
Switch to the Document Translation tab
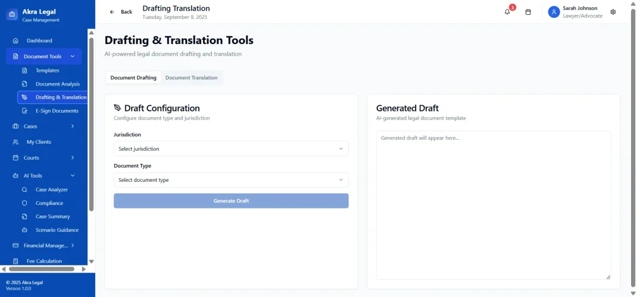[191, 78]
